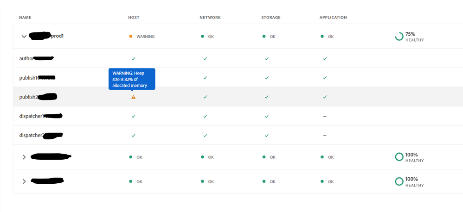Click the HOST column header

tap(134, 18)
